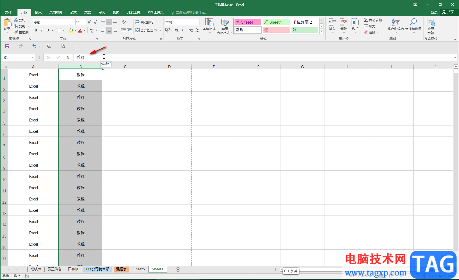This screenshot has width=459, height=280.
Task: Click the formula bar input field
Action: tap(264, 57)
